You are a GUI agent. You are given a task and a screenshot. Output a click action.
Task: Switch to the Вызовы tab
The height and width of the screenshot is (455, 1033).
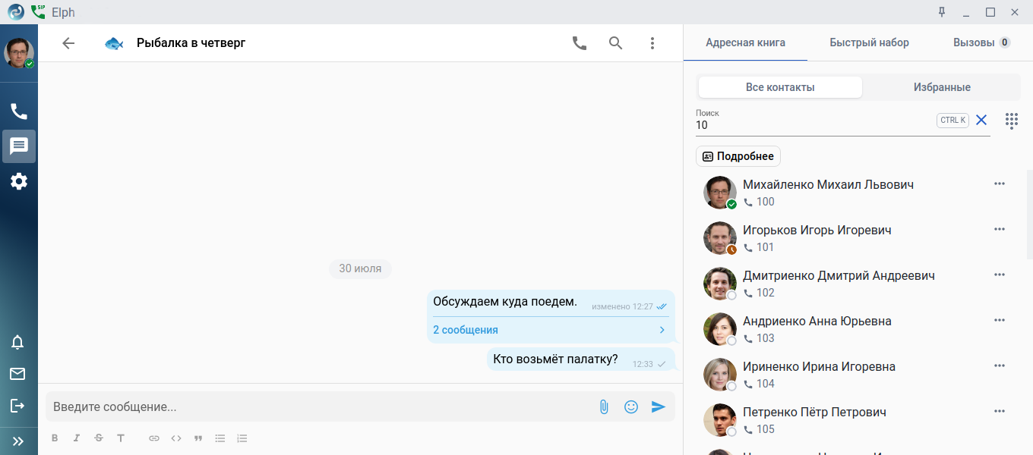[981, 42]
